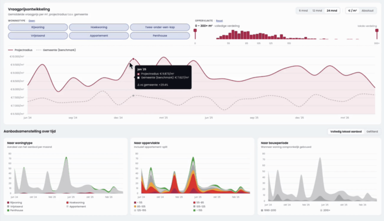384x221 pixels.
Task: Switch to the 6 mnd period
Action: point(303,10)
